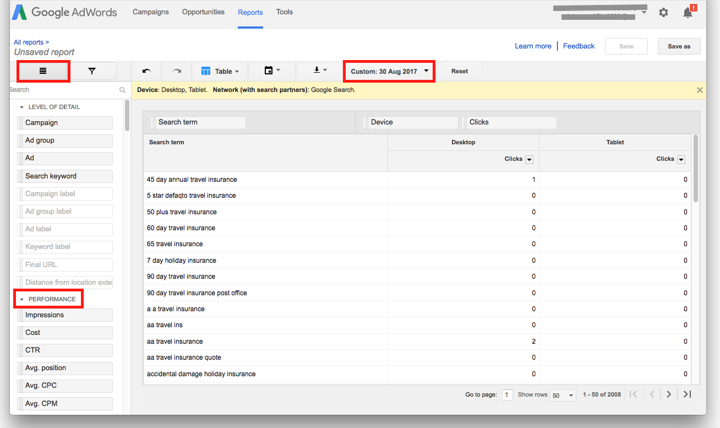Select the Reports tab
The image size is (720, 428).
250,12
